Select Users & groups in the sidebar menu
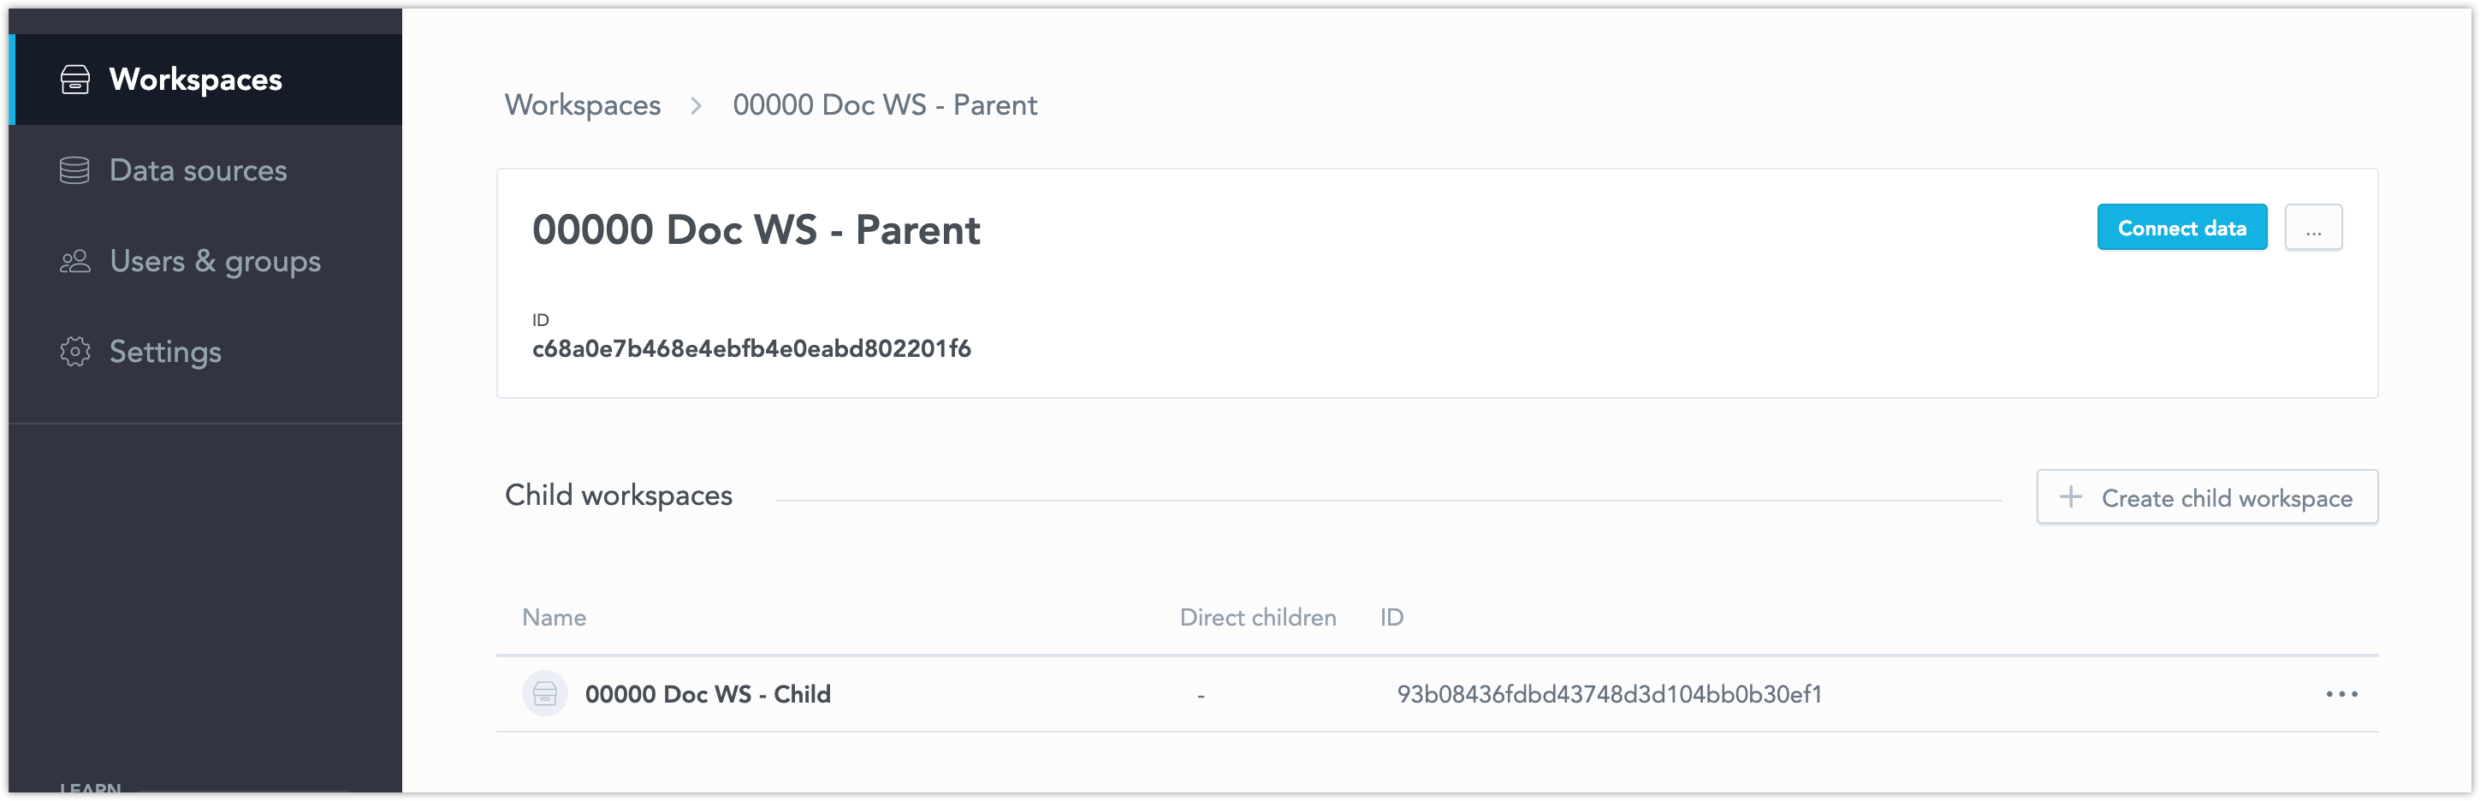The image size is (2480, 801). [215, 260]
